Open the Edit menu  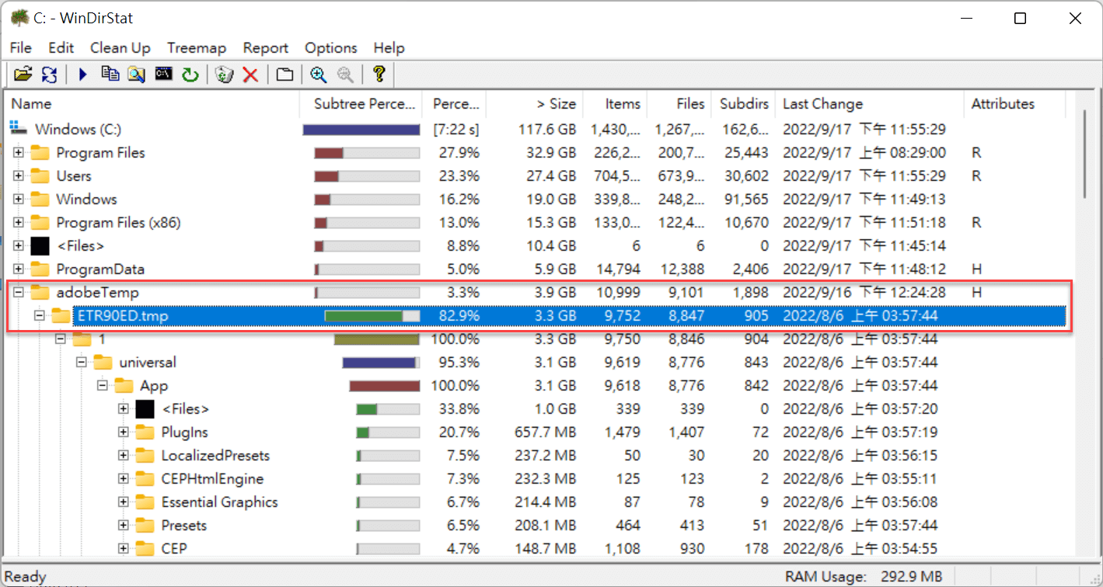point(61,48)
